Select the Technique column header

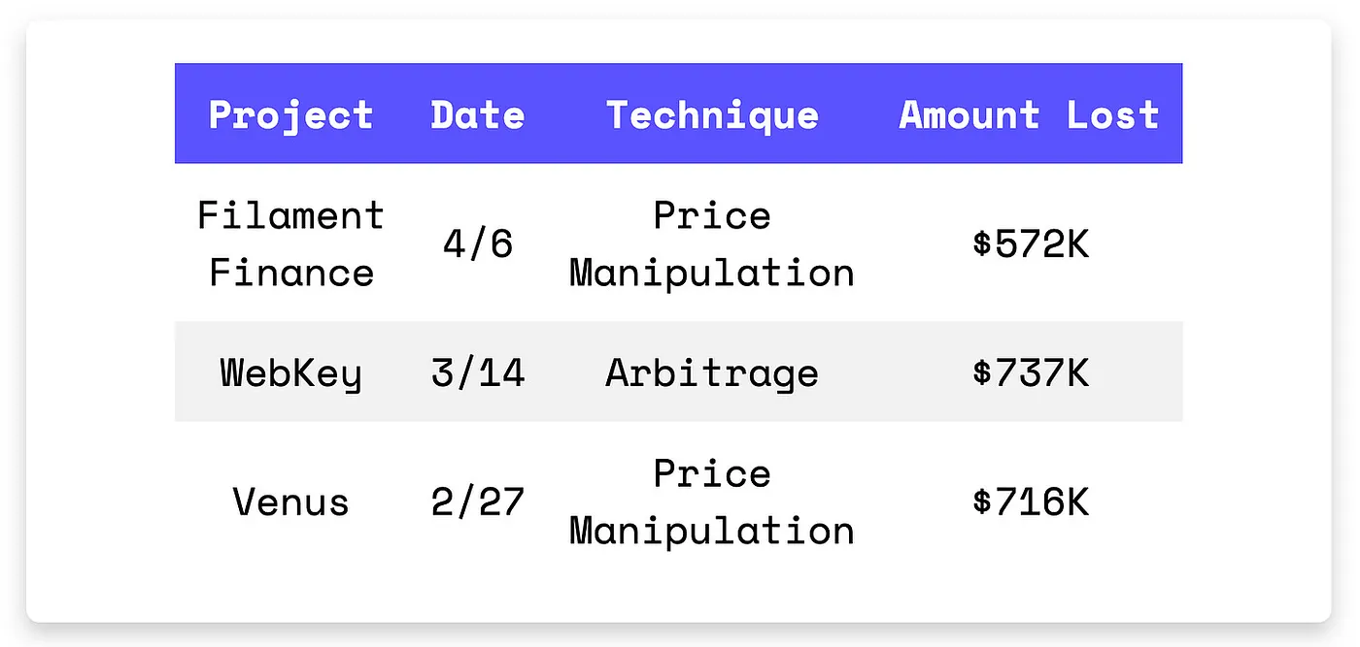pyautogui.click(x=712, y=114)
